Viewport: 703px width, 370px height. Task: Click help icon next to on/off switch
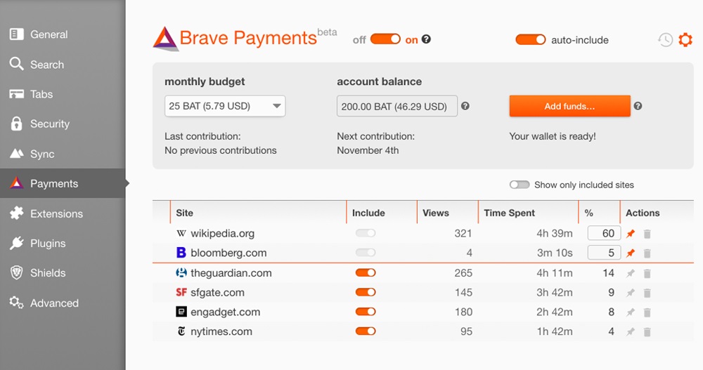tap(427, 39)
